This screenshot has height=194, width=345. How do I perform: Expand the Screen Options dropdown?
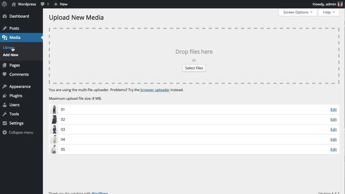(298, 12)
